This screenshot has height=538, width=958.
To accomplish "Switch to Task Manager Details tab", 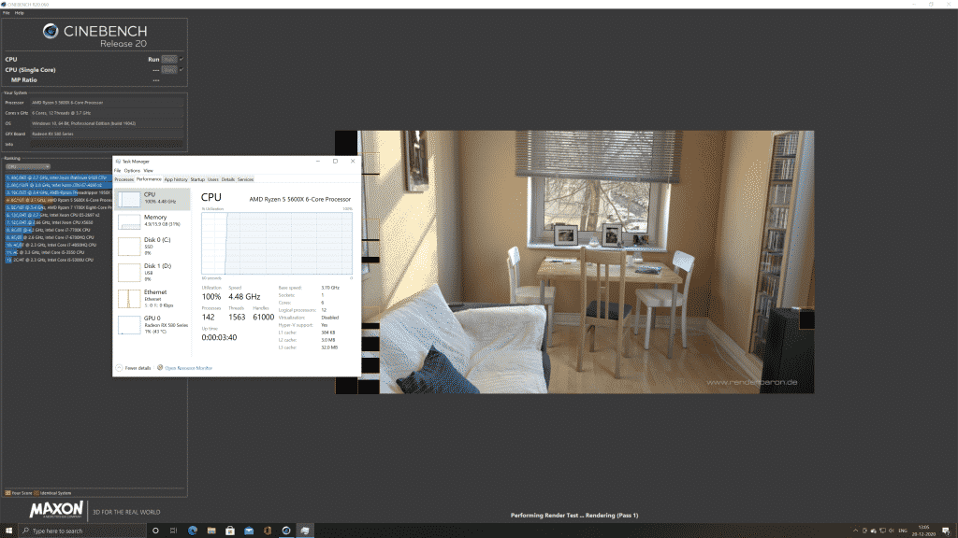I will pyautogui.click(x=228, y=179).
